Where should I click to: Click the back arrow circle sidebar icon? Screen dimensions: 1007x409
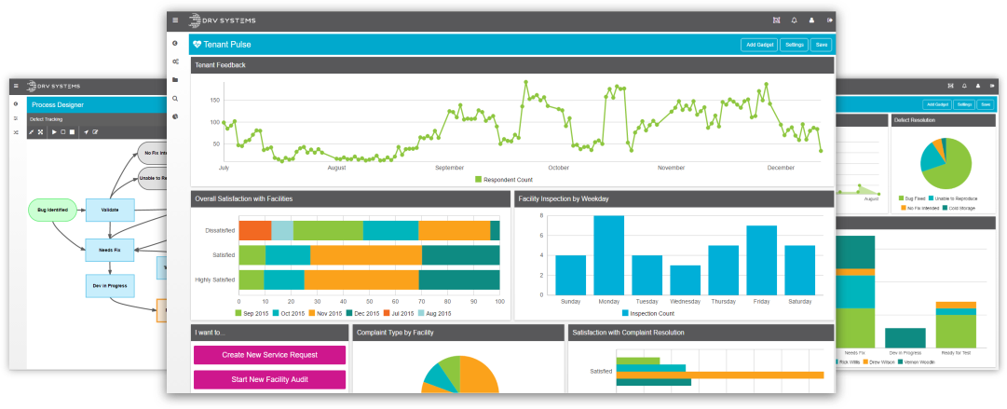[175, 43]
